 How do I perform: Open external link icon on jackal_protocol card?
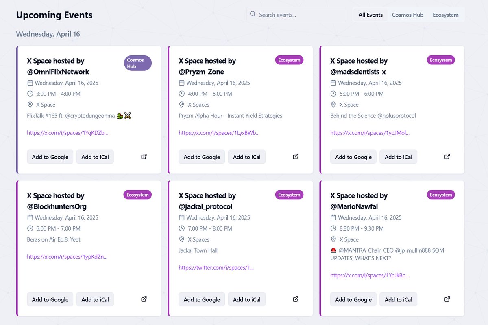[296, 299]
